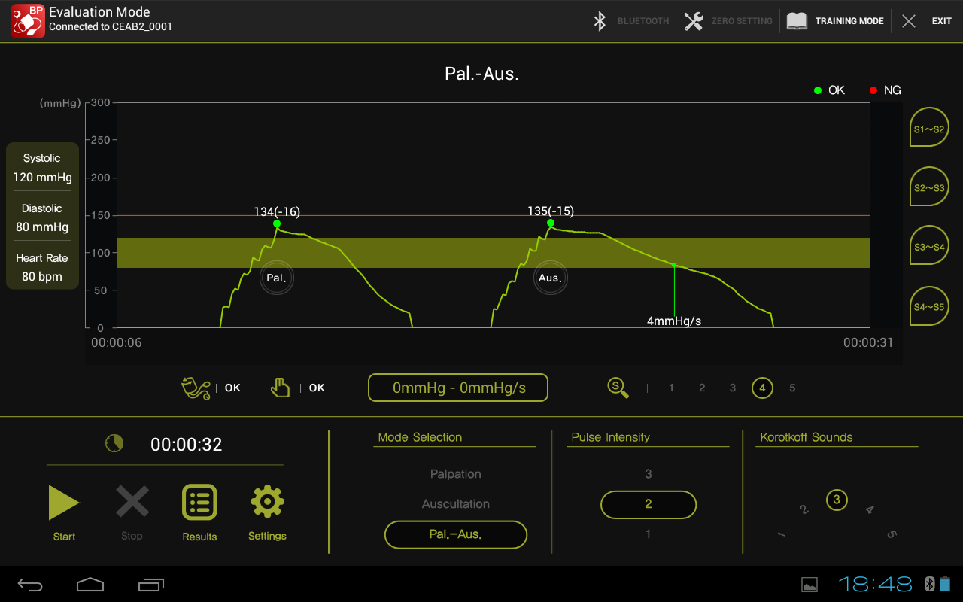Select Auscultation mode

tap(455, 504)
